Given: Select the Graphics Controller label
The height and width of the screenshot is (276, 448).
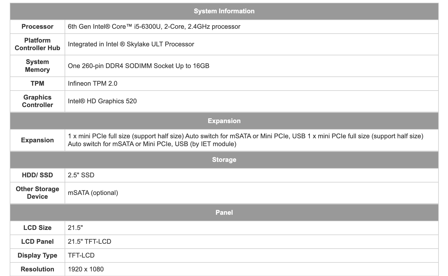Looking at the screenshot, I should 37,101.
